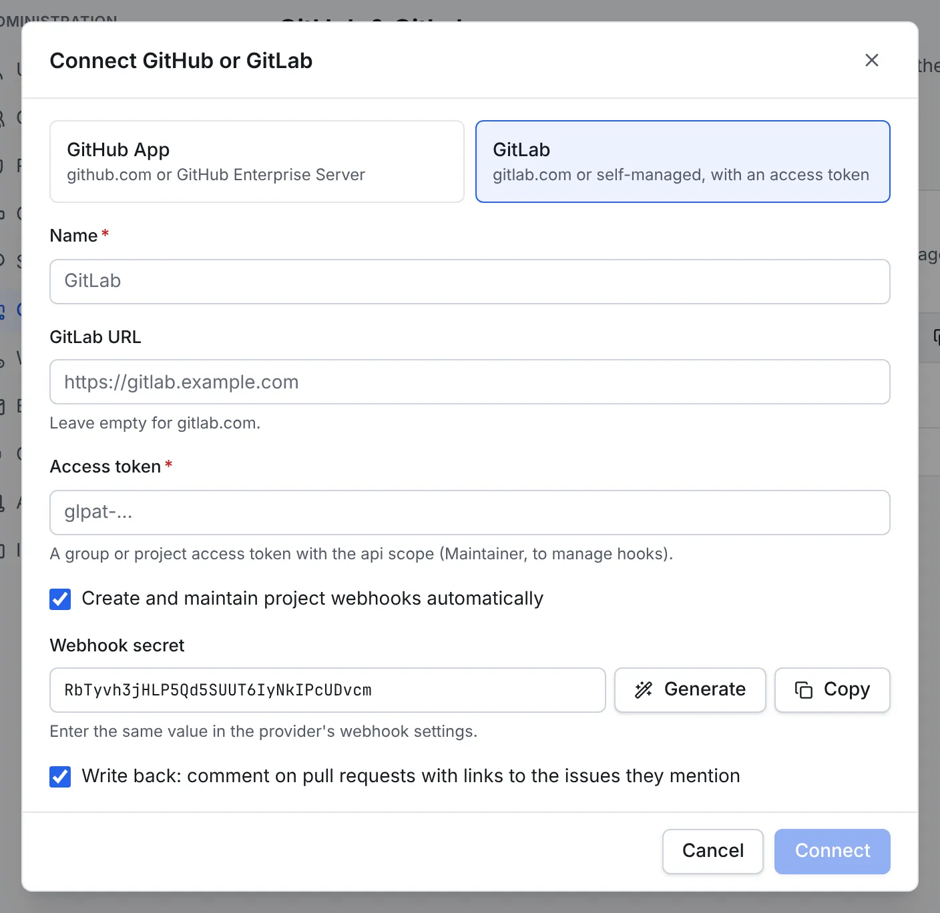Click the Access token input field
This screenshot has height=913, width=940.
[x=470, y=513]
